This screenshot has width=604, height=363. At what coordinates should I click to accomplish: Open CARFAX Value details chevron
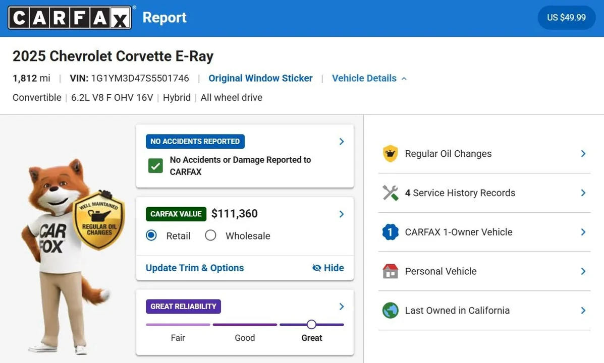click(x=342, y=214)
